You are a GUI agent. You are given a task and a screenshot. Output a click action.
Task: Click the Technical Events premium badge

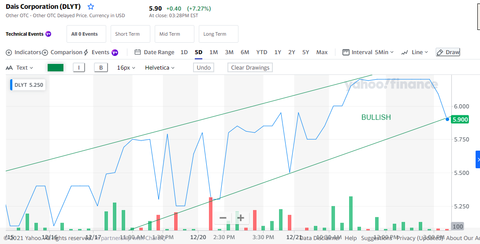(48, 34)
